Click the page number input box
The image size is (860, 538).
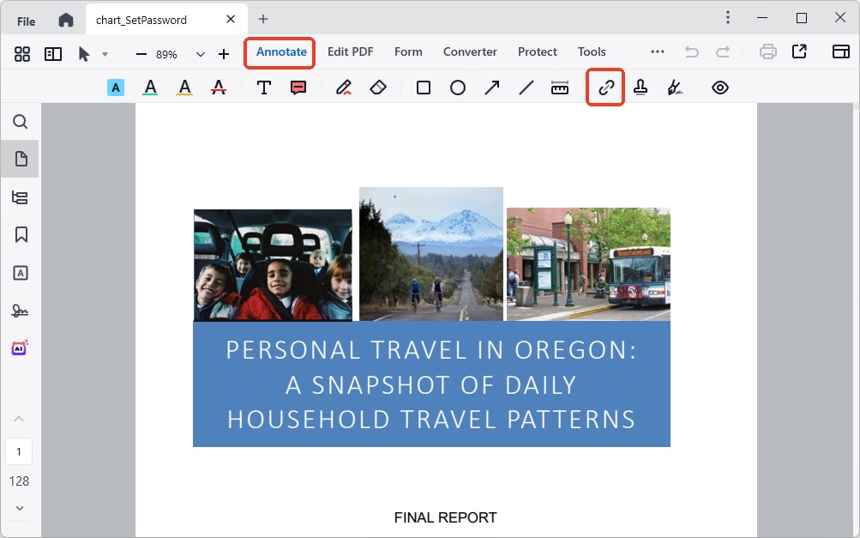click(19, 451)
